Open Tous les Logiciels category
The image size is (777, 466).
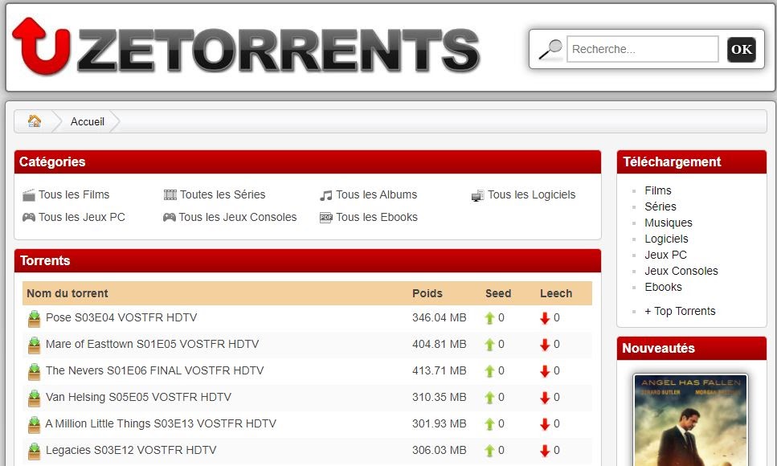tap(531, 194)
